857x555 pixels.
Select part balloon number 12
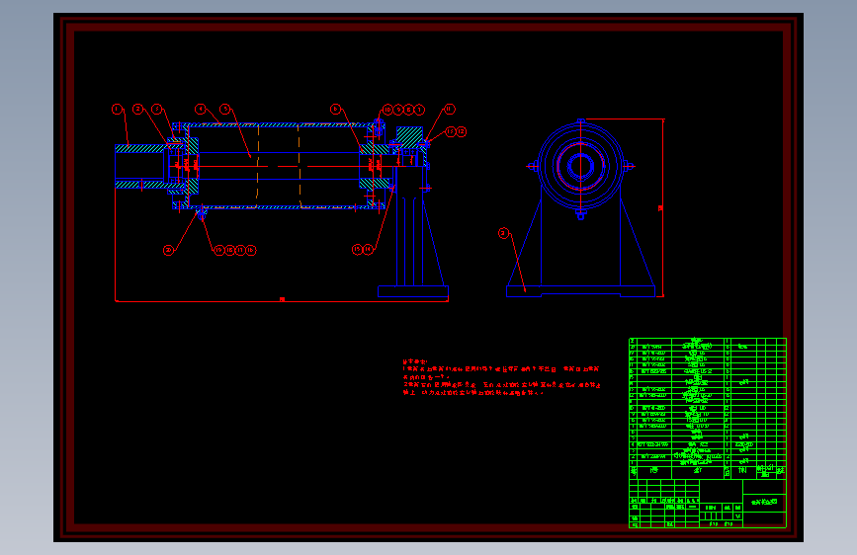tap(462, 131)
